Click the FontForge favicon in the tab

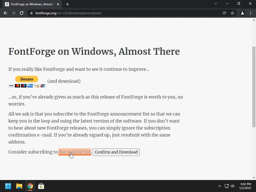(x=7, y=4)
